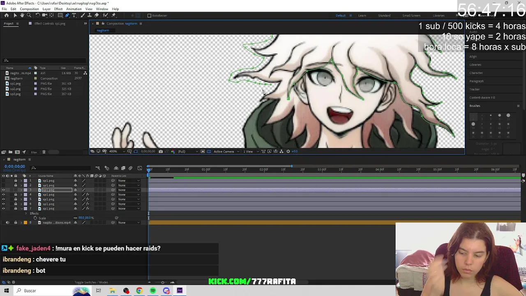
Task: Click layer 8 orange label color swatch
Action: click(25, 222)
